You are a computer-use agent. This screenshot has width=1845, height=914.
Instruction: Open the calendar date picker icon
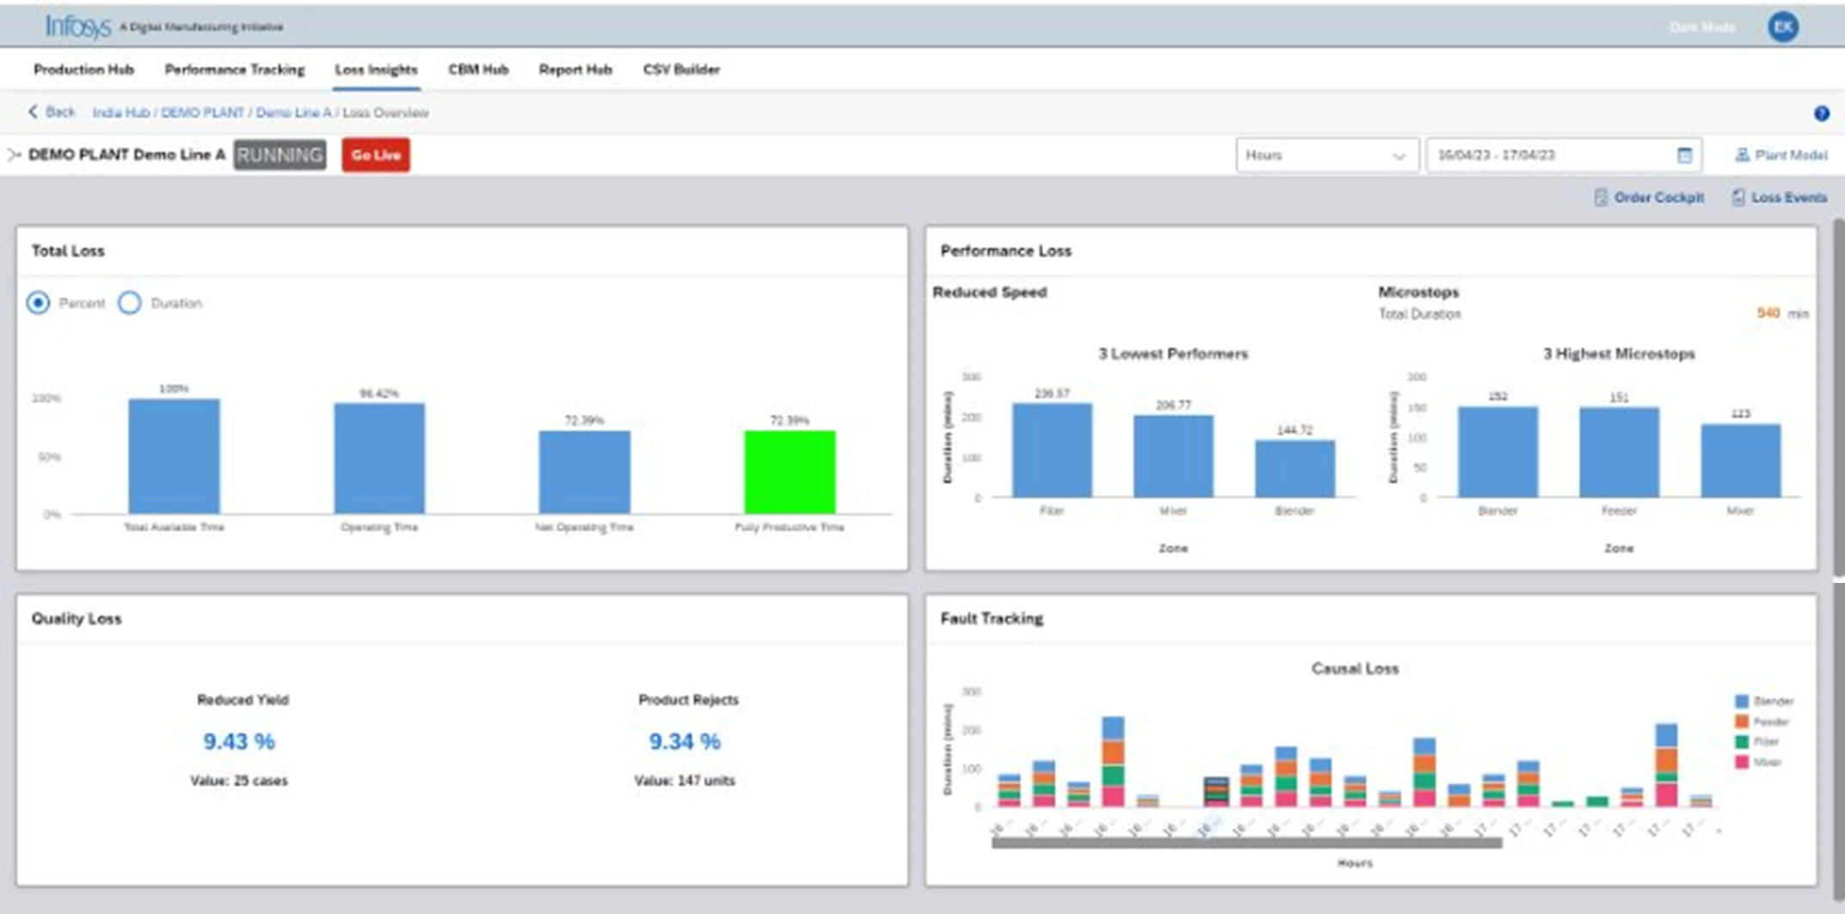tap(1684, 156)
